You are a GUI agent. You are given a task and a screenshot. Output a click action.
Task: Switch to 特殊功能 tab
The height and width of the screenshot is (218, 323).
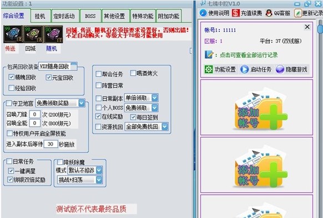point(143,16)
